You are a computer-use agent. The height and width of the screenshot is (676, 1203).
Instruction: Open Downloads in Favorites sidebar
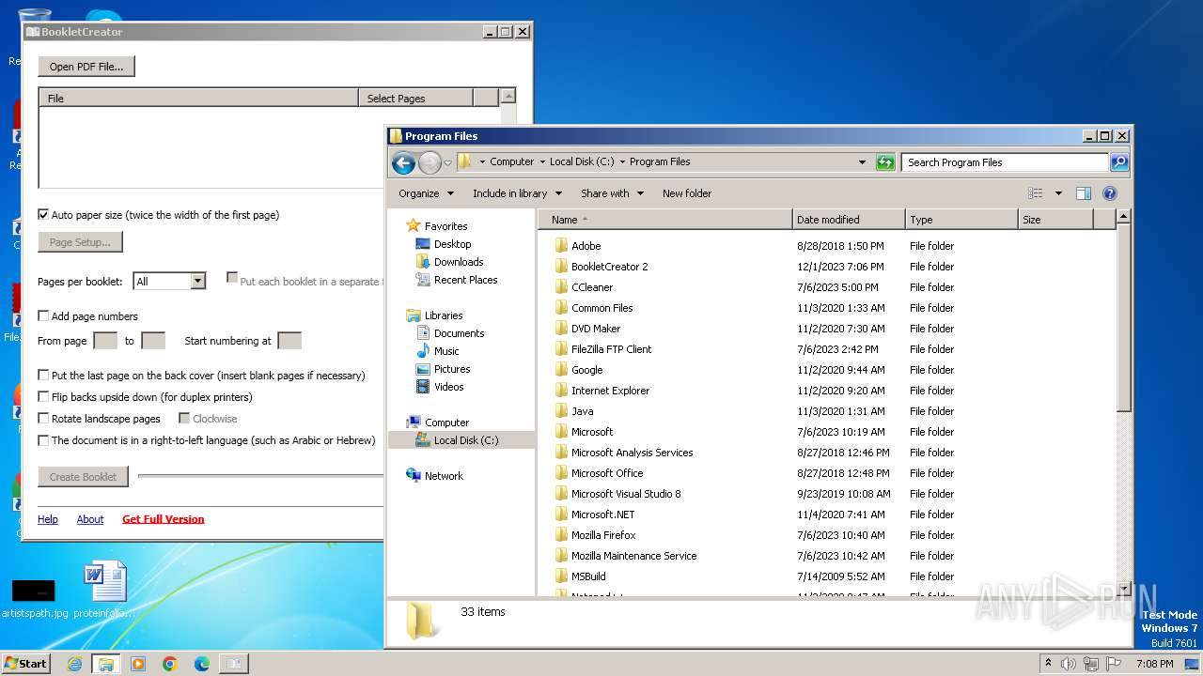tap(458, 262)
